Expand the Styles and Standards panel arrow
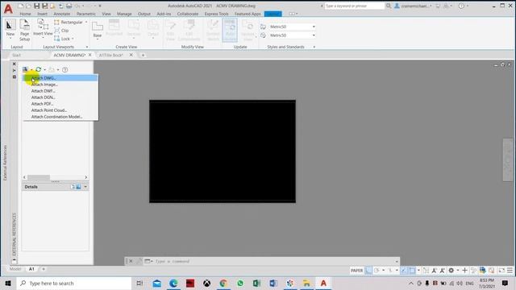 (314, 47)
